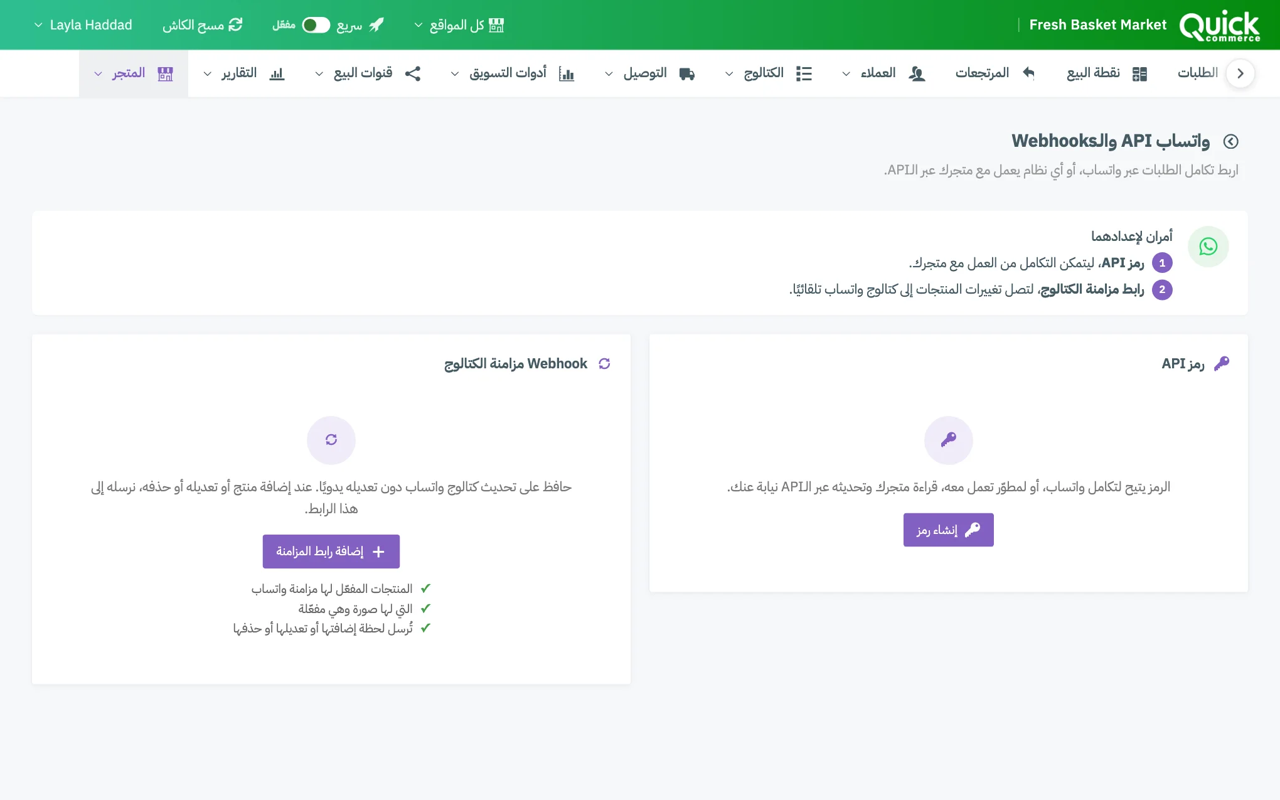This screenshot has width=1280, height=800.
Task: Click the رابط مزامنة الكتالوج step text
Action: point(1092,289)
